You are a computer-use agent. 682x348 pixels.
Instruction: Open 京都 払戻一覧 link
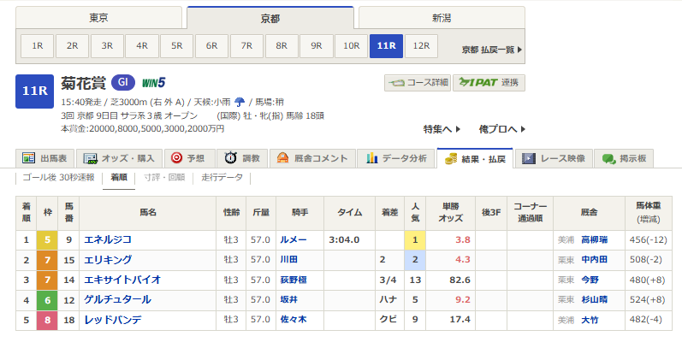tap(491, 50)
